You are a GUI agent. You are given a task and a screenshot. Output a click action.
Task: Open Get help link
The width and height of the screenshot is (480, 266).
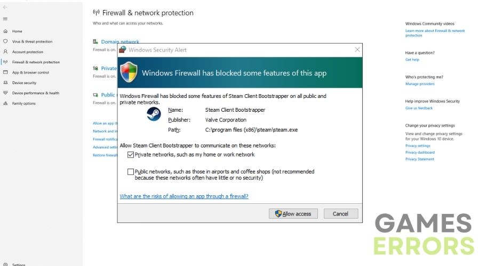tap(412, 60)
